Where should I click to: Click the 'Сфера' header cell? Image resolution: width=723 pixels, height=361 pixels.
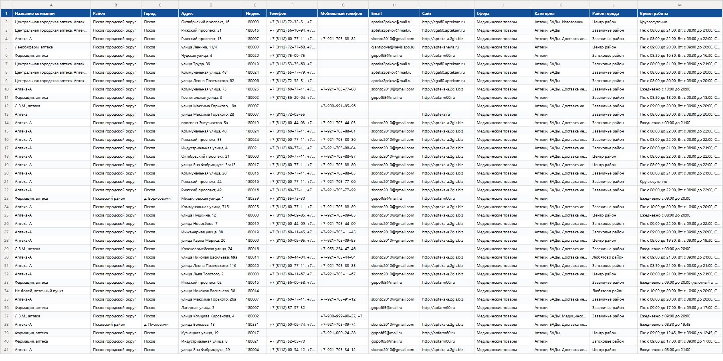[x=503, y=13]
